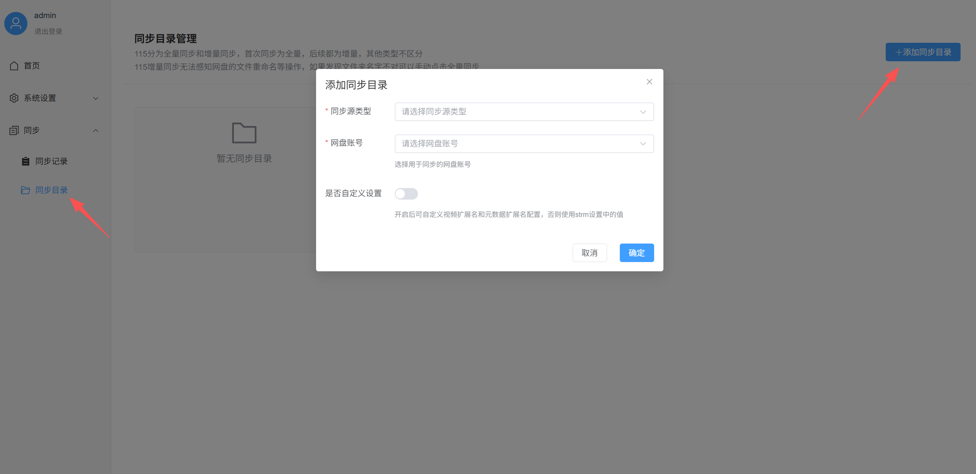Click the sync icon beside 同步
This screenshot has height=474, width=976.
[14, 131]
